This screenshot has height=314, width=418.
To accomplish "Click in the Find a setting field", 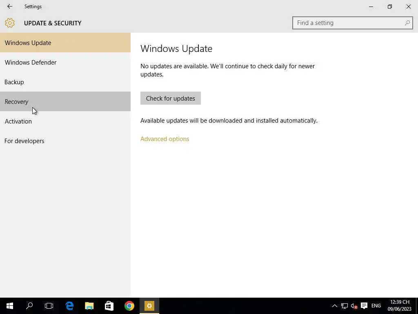I will click(x=352, y=23).
